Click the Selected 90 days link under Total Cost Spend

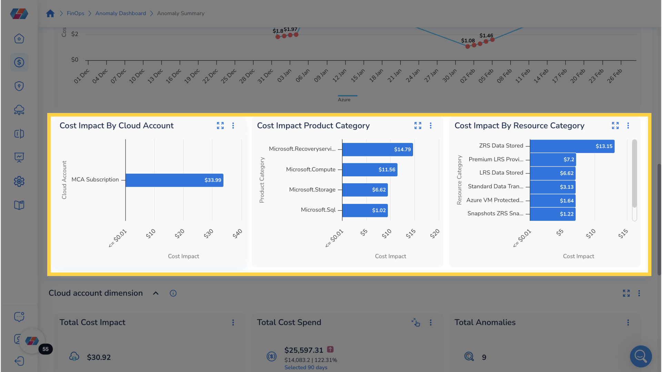pyautogui.click(x=305, y=367)
